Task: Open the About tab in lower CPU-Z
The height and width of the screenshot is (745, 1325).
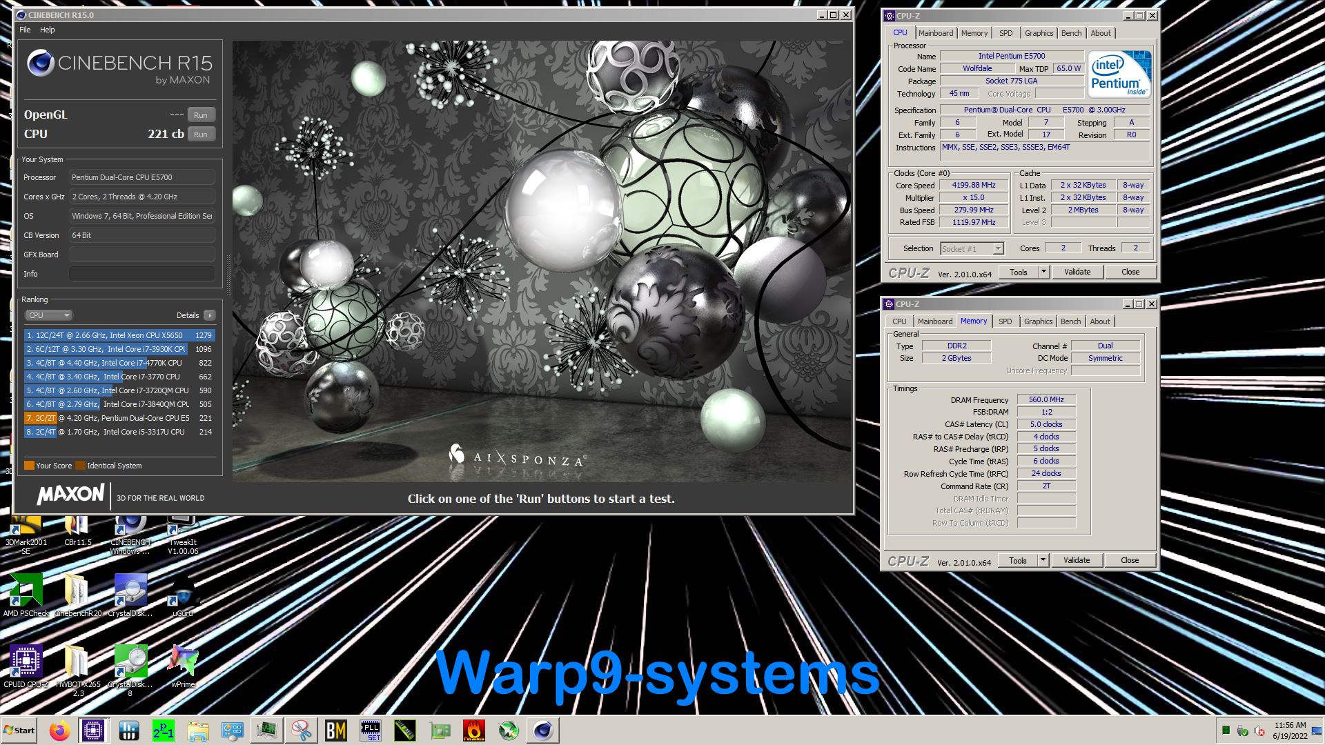Action: click(1100, 321)
